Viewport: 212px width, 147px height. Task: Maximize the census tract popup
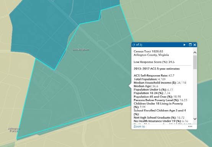tap(190, 45)
